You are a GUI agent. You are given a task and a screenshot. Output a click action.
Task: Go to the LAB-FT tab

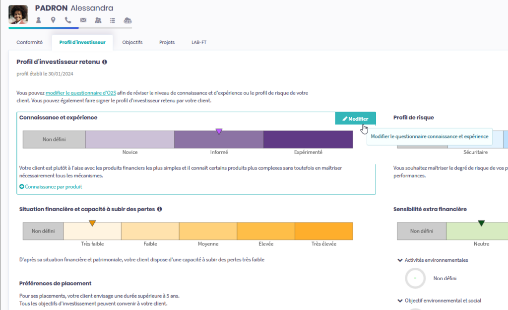point(199,42)
